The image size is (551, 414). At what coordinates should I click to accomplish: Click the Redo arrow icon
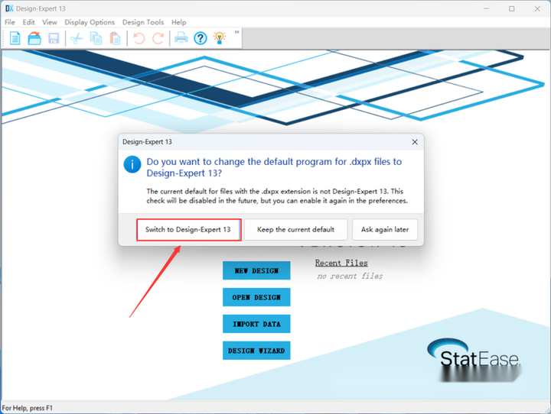[158, 38]
